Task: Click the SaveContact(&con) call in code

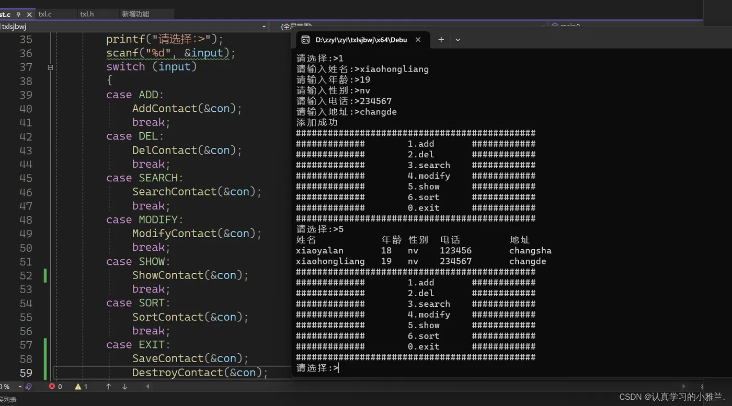Action: [190, 358]
